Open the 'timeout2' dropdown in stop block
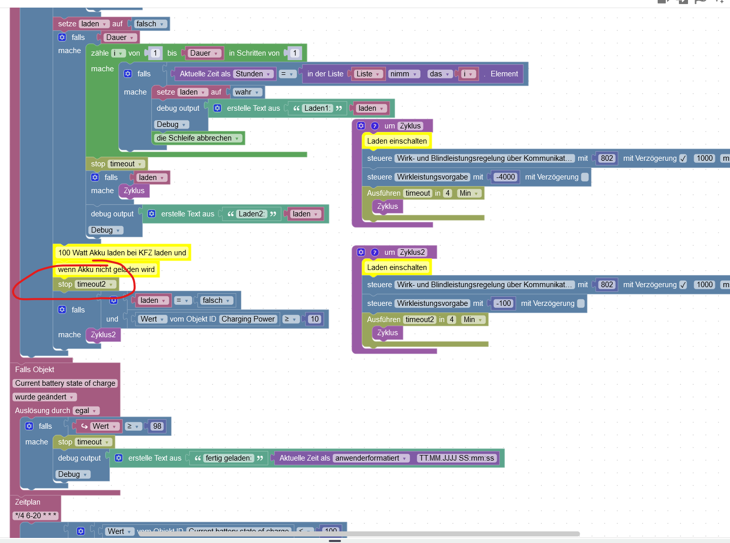This screenshot has height=543, width=730. coord(96,284)
